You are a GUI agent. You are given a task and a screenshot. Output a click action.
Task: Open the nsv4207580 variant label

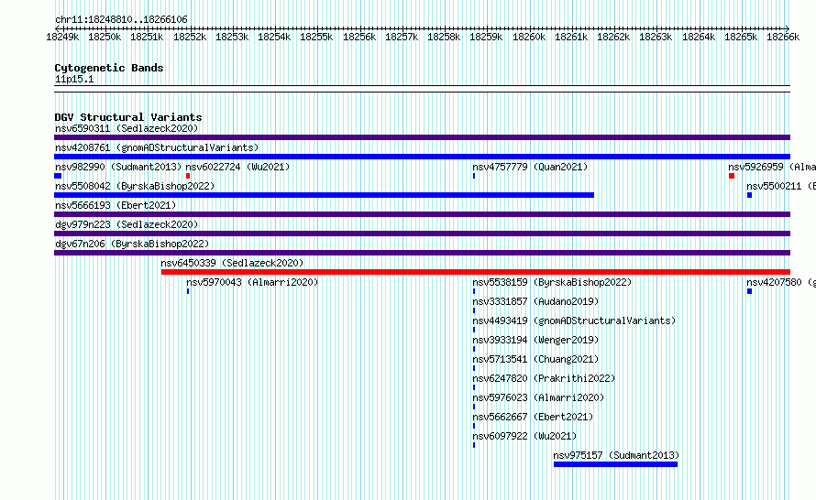(x=781, y=282)
